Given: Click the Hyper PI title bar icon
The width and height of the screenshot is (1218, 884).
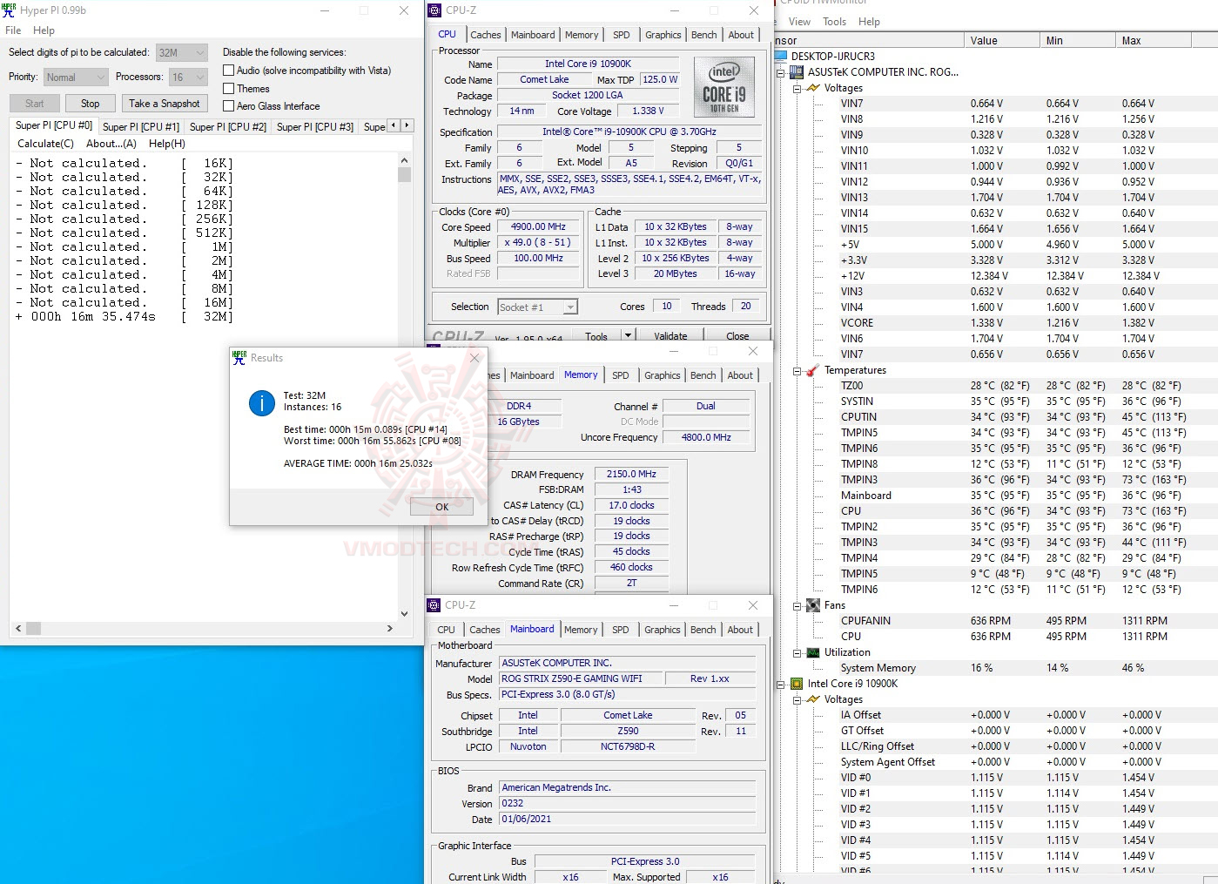Looking at the screenshot, I should [x=10, y=10].
